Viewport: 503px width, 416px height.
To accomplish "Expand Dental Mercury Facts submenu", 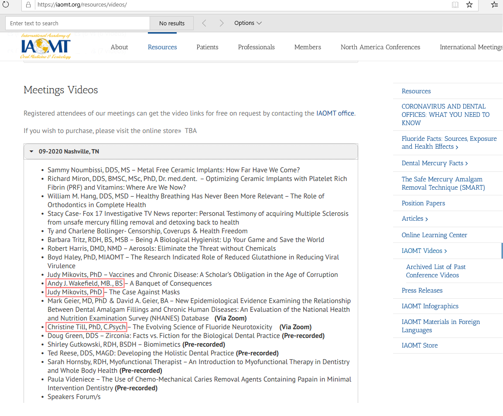I will (x=466, y=164).
